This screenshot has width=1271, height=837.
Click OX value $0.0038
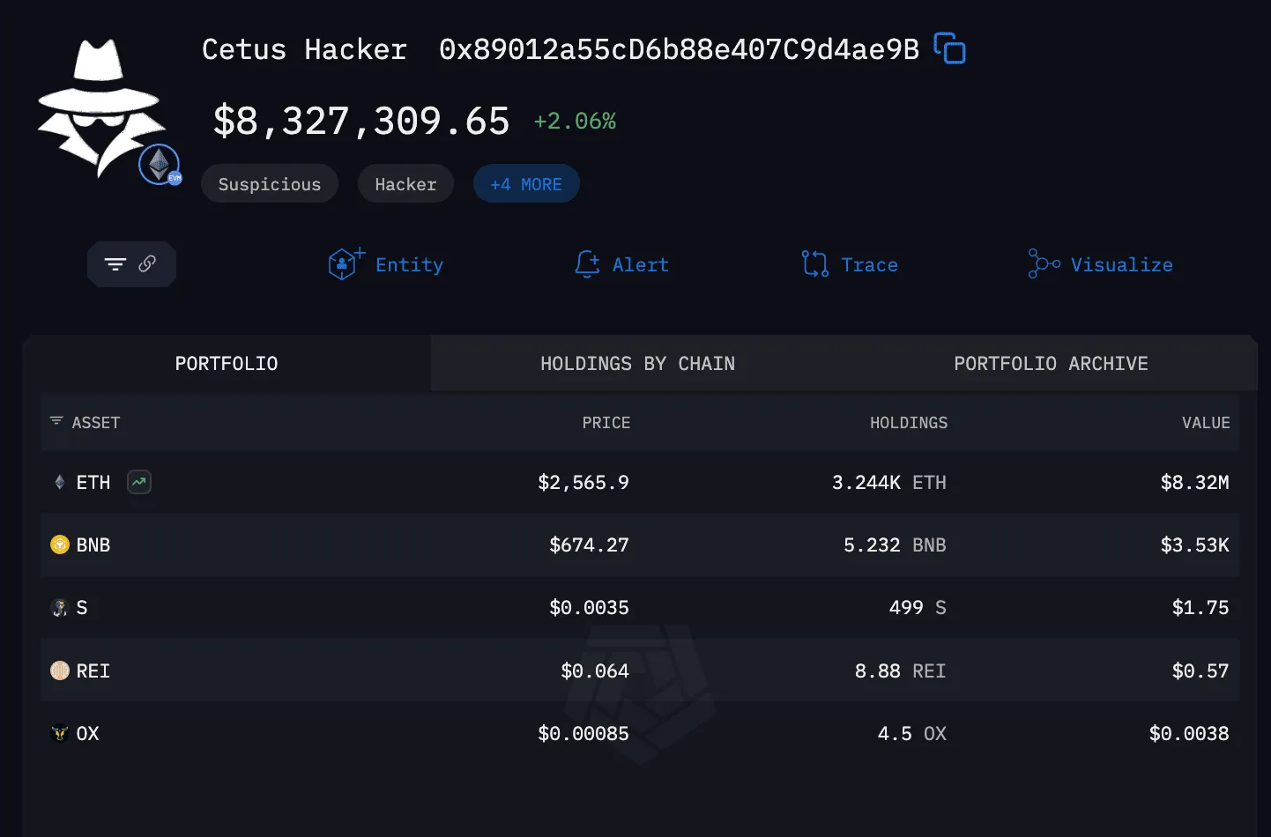coord(1189,733)
